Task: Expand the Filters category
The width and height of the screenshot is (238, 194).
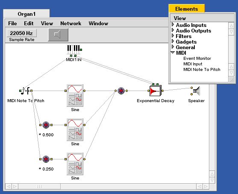Action: click(x=173, y=35)
